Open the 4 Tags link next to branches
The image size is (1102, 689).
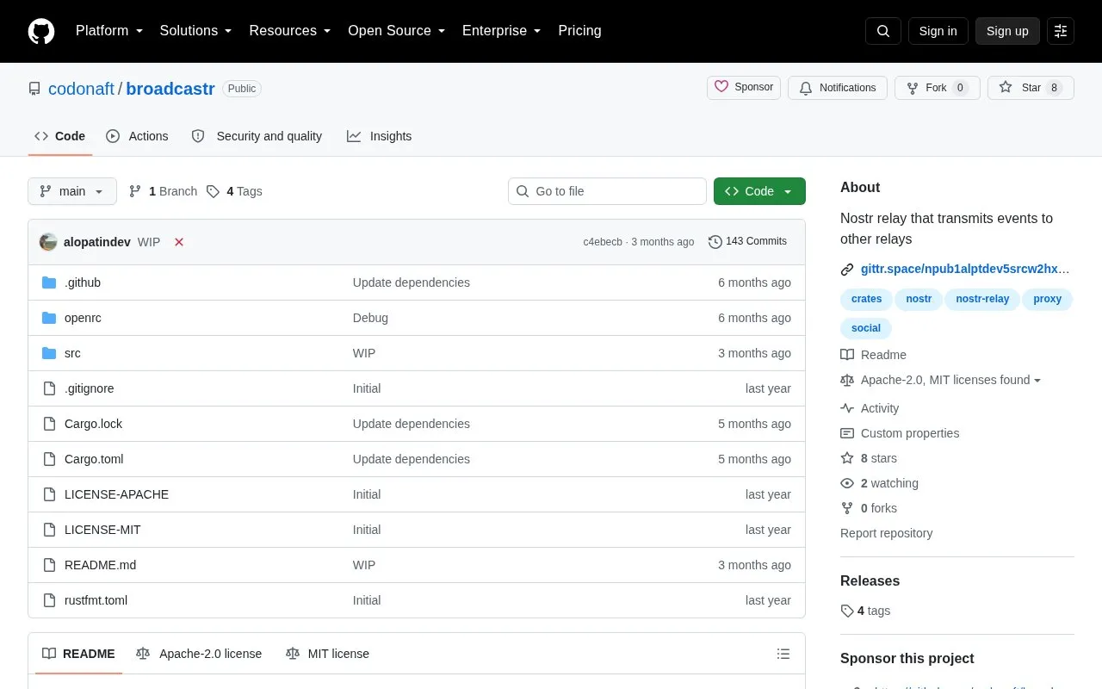pyautogui.click(x=234, y=191)
